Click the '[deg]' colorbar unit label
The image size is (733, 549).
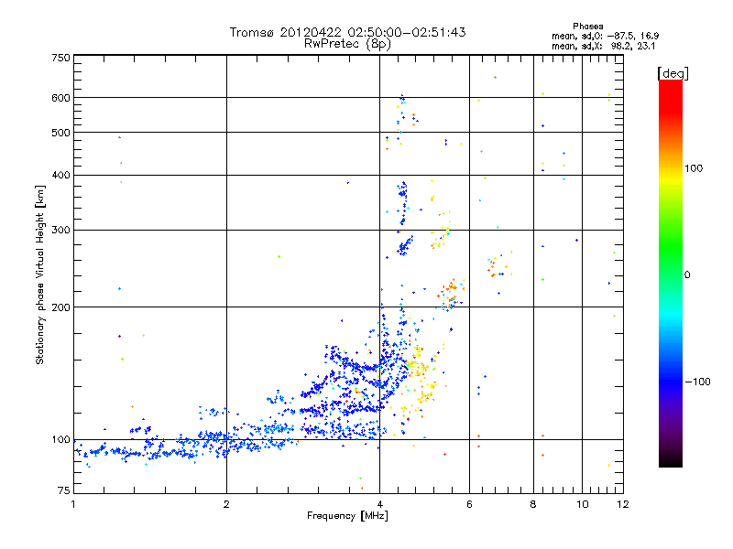[673, 73]
